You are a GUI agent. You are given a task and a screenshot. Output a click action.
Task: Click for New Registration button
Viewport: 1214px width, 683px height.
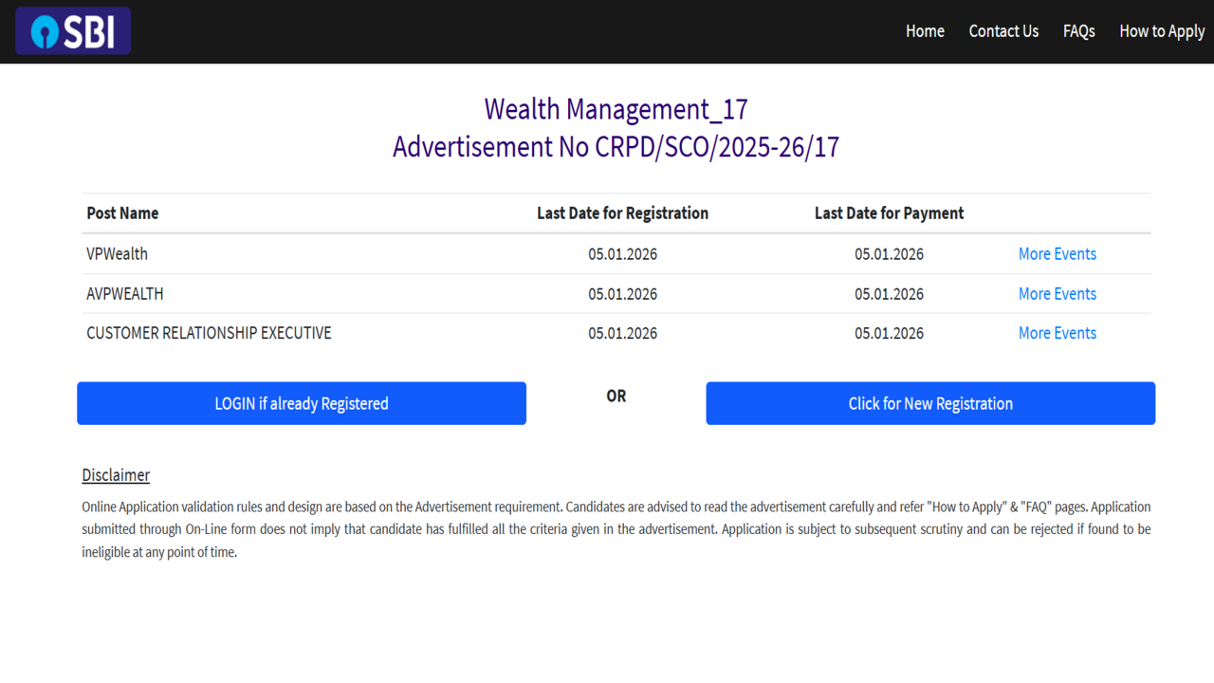(929, 403)
